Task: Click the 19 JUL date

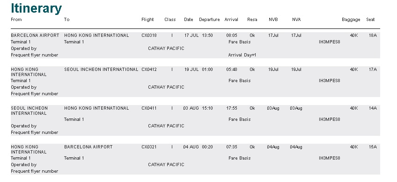Action: point(191,70)
